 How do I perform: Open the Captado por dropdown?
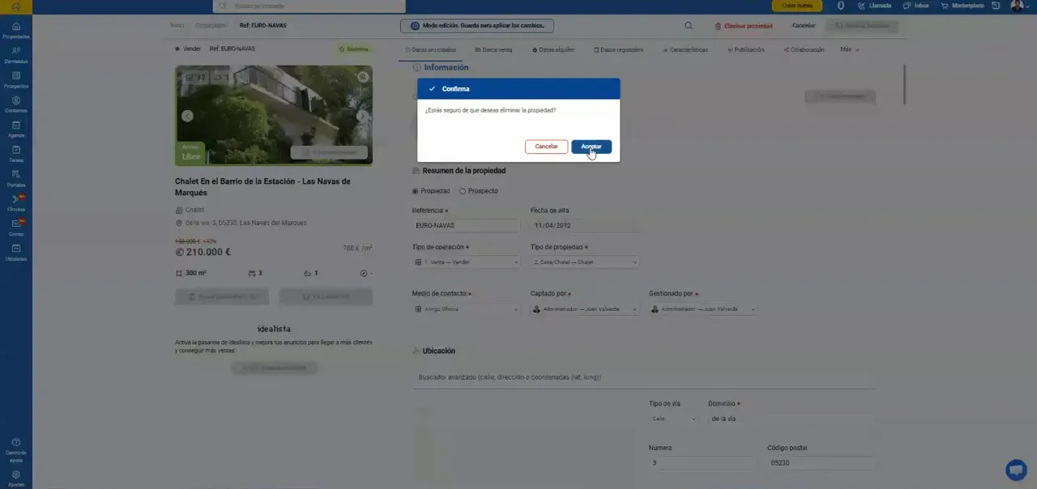[x=584, y=309]
